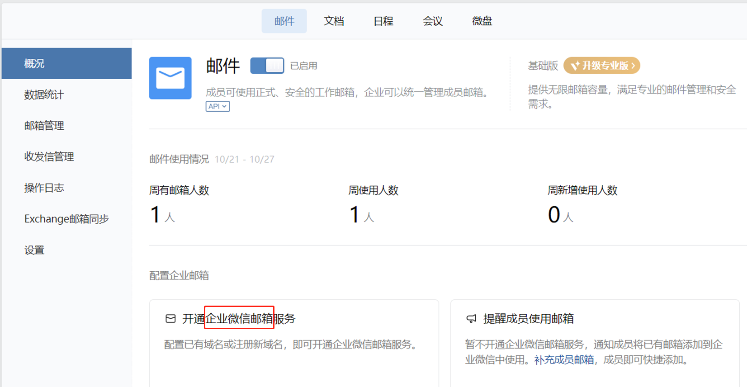This screenshot has width=747, height=387.
Task: Open 设置 in the sidebar
Action: point(34,250)
